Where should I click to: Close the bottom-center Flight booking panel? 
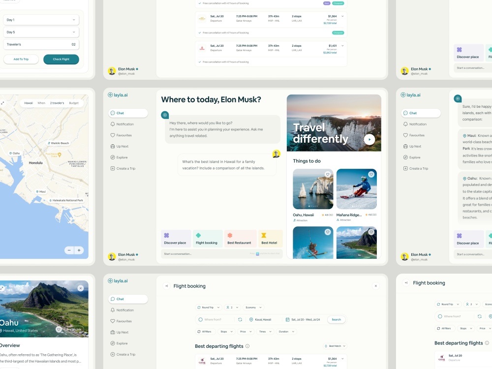point(375,286)
